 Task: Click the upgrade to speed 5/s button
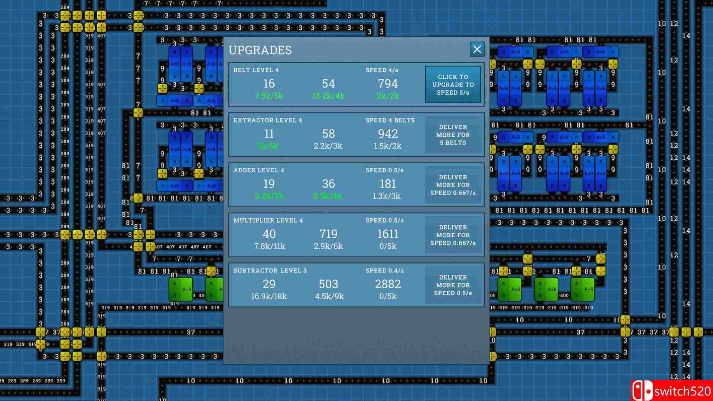pyautogui.click(x=453, y=85)
